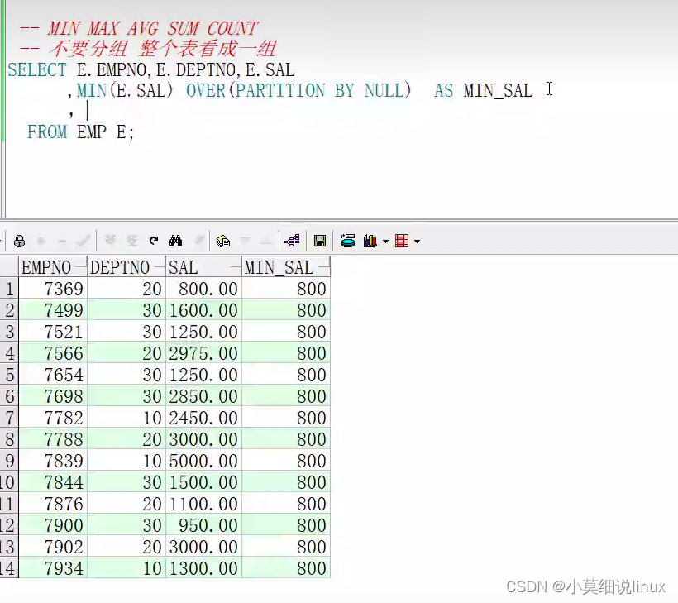Click the EMPNO cell 7876
Viewport: 678px width, 603px height.
(x=53, y=504)
